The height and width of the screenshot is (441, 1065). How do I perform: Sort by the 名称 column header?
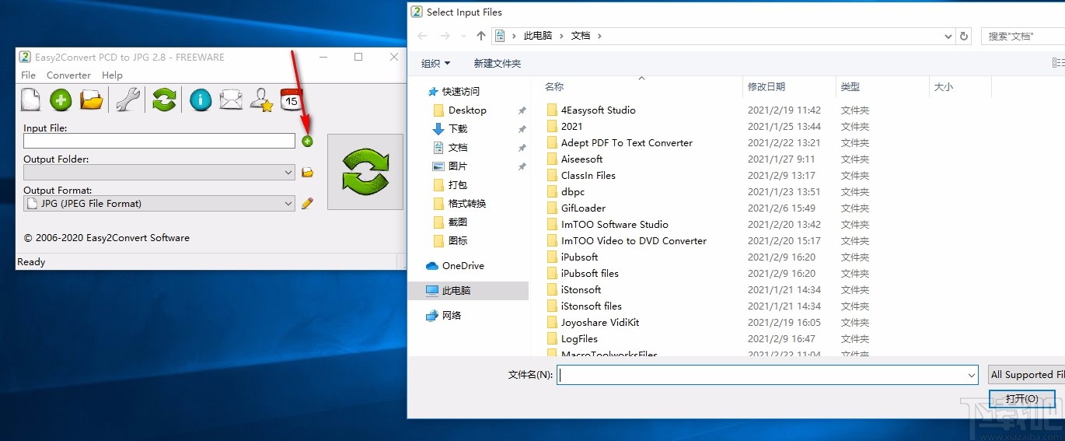coord(554,87)
